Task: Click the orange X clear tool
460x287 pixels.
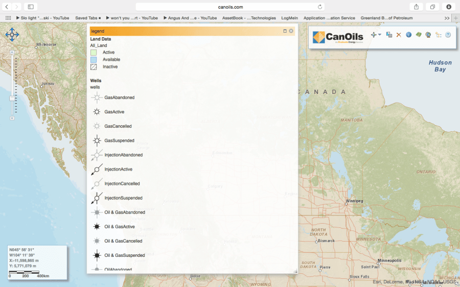Action: coord(399,35)
